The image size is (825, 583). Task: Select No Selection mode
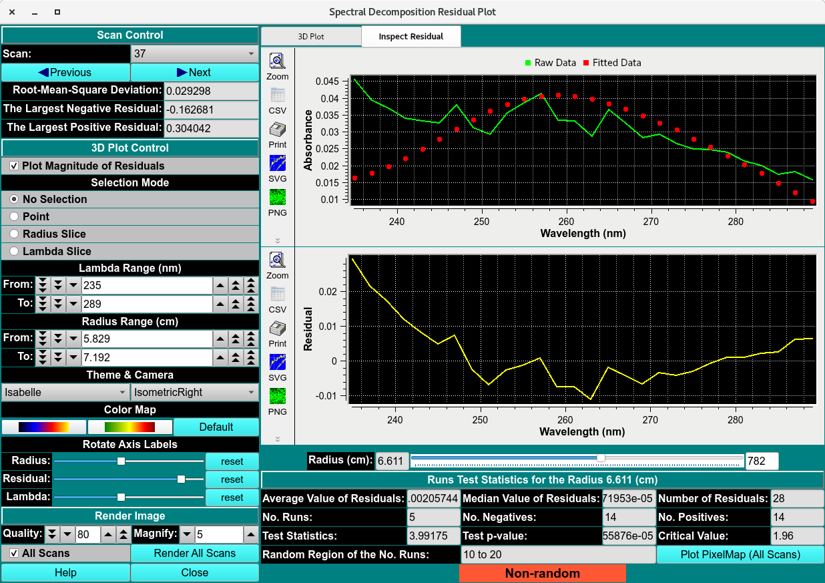coord(14,199)
